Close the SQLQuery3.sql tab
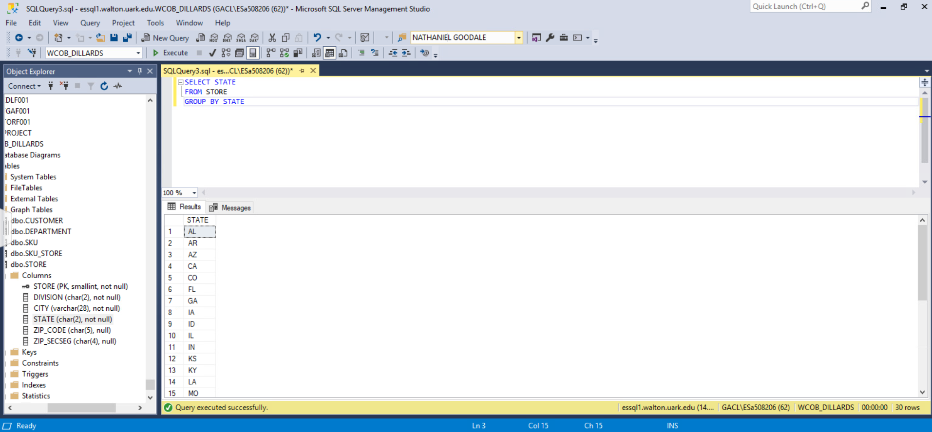This screenshot has height=432, width=932. point(313,71)
